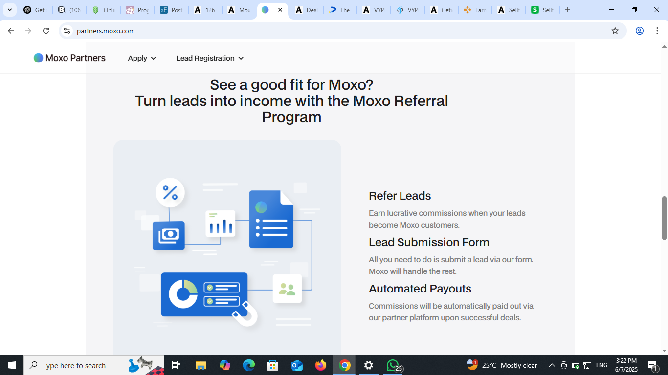Open the Windows notification center
Viewport: 668px width, 375px height.
point(652,365)
